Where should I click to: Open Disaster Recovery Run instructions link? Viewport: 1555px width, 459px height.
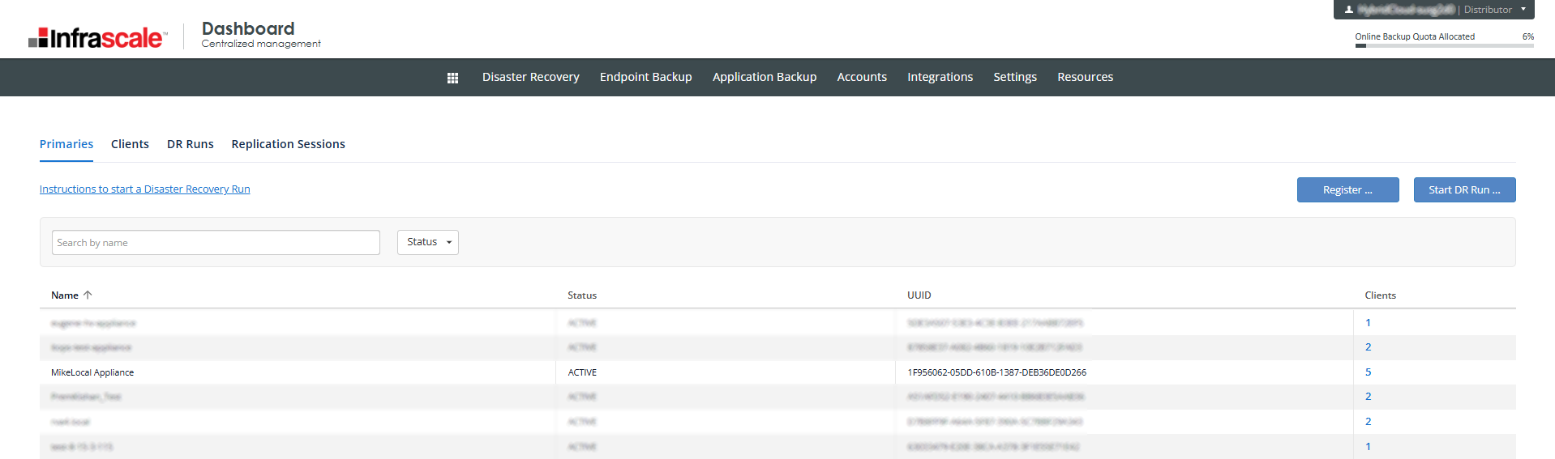[x=145, y=189]
